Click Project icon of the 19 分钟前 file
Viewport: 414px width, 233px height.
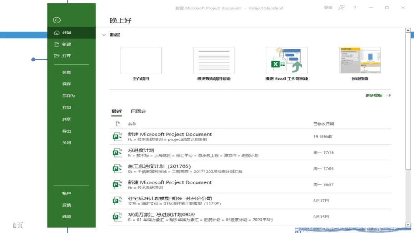pos(117,137)
